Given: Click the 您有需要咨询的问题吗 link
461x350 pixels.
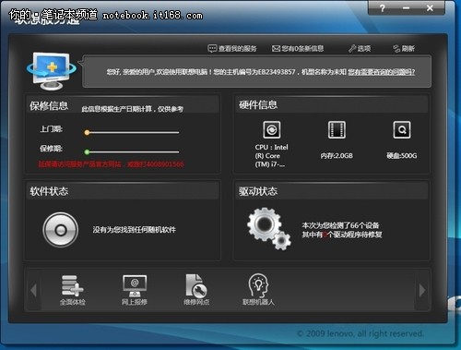Looking at the screenshot, I should (382, 72).
